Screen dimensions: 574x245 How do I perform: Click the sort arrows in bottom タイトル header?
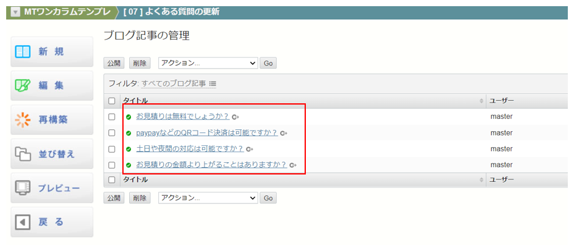[x=481, y=179]
